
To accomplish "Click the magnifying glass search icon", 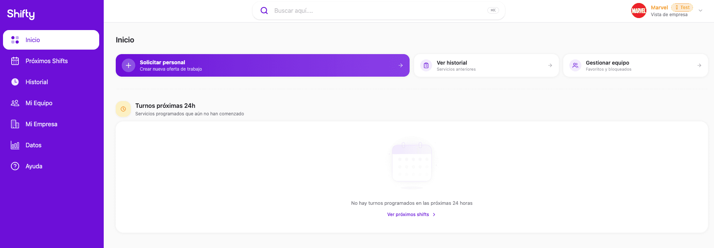I will [x=264, y=11].
